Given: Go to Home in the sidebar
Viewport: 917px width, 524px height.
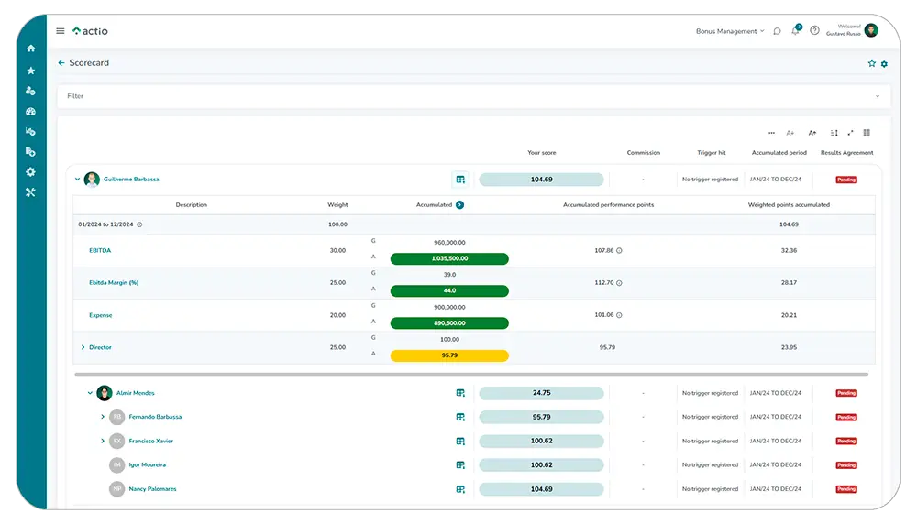Looking at the screenshot, I should pos(30,49).
